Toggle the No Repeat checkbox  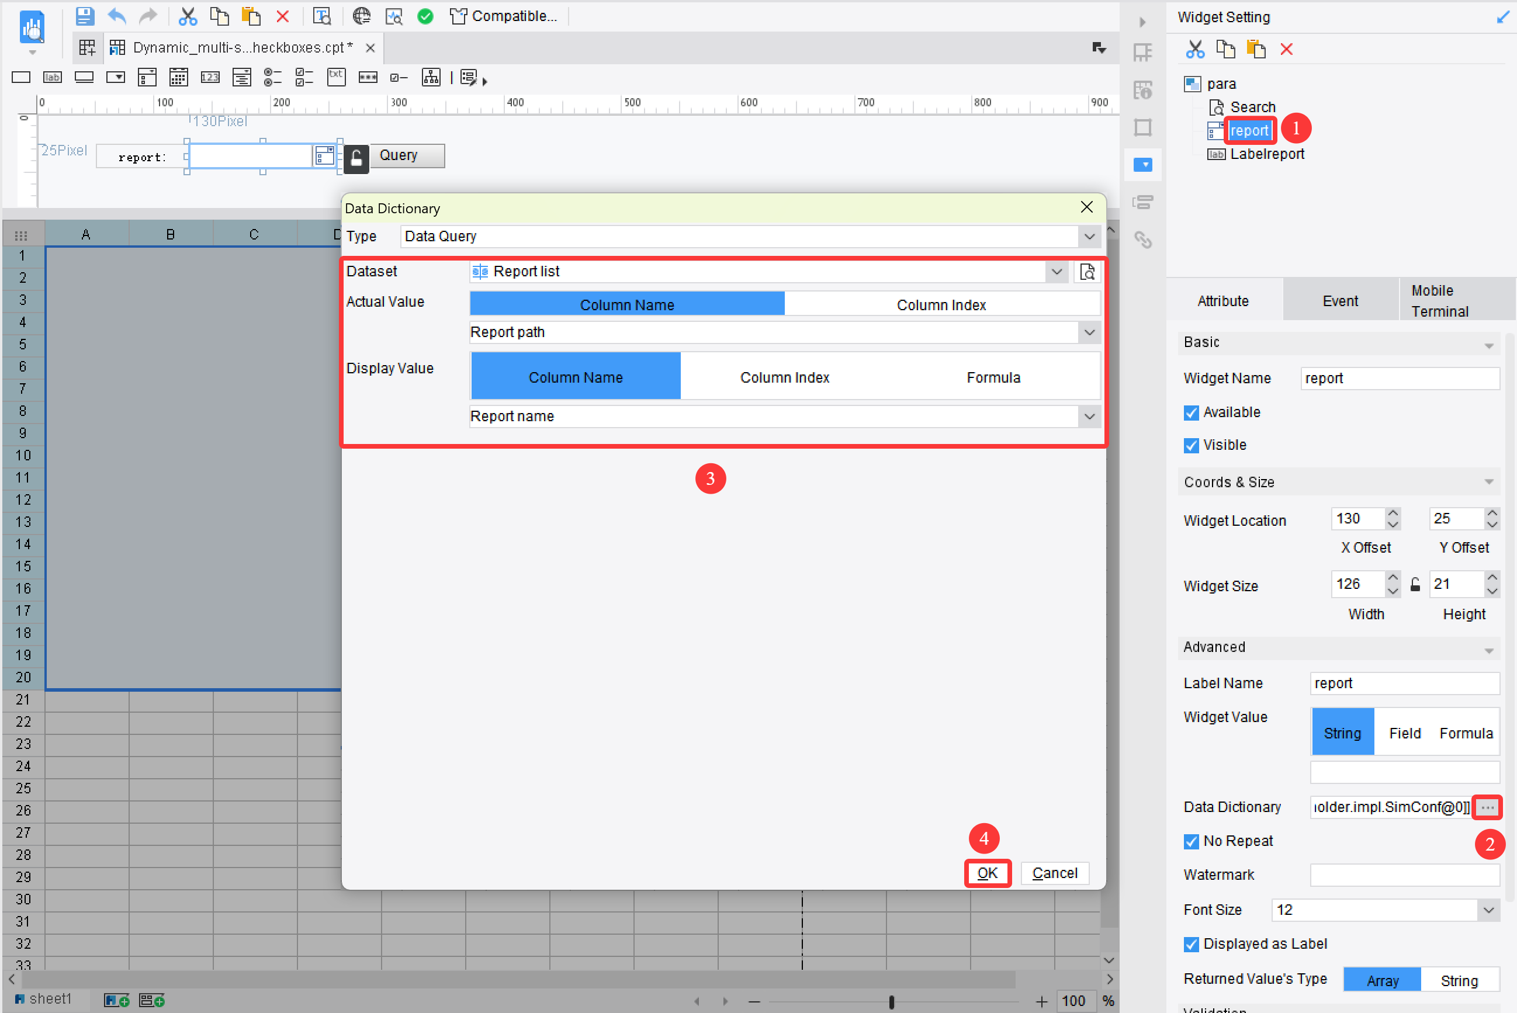tap(1192, 842)
